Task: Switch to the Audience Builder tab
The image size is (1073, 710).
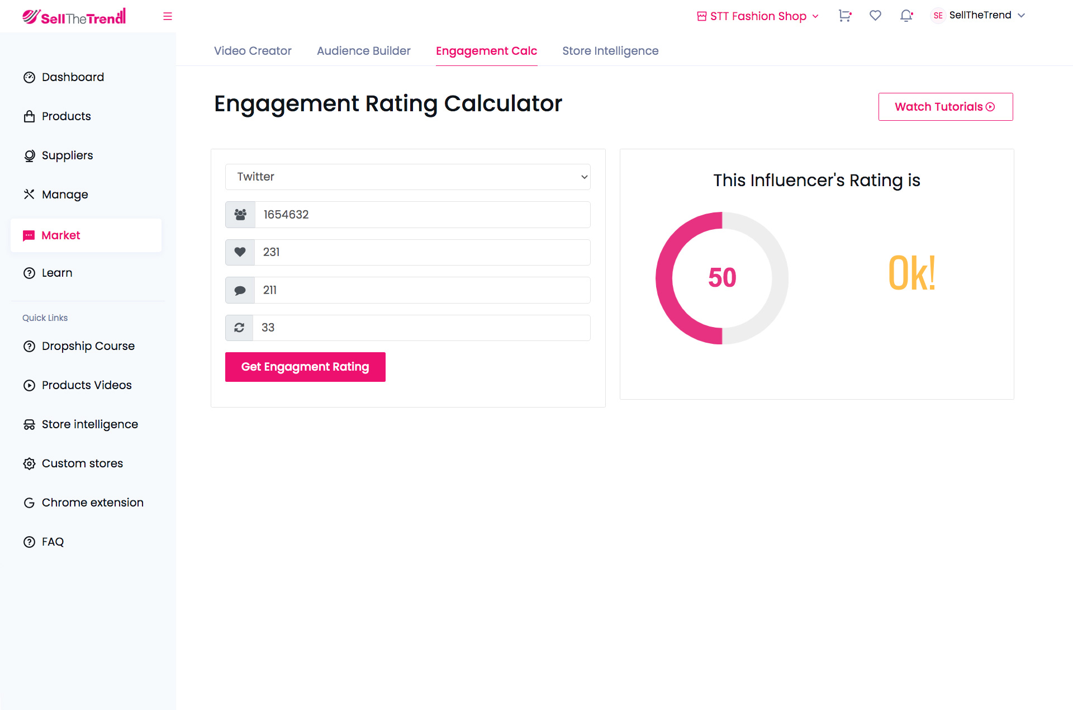Action: [x=363, y=51]
